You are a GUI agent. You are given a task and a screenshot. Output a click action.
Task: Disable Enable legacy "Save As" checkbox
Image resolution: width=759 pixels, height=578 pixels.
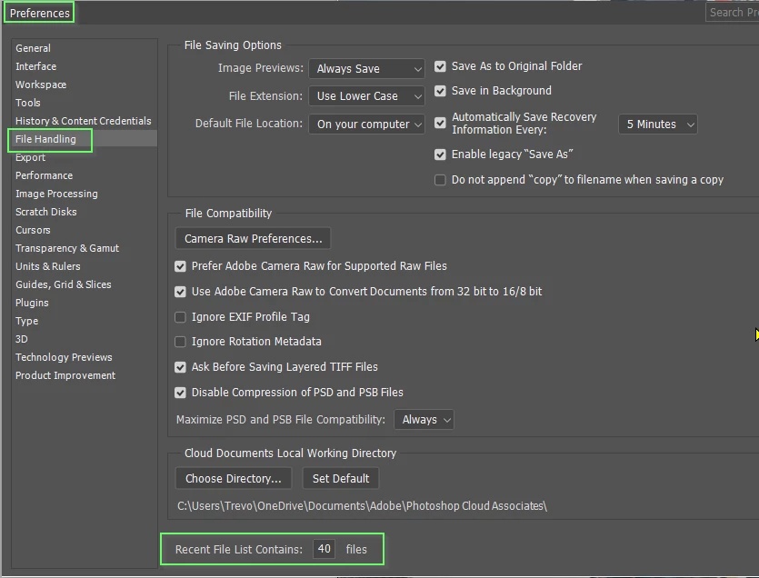point(440,154)
